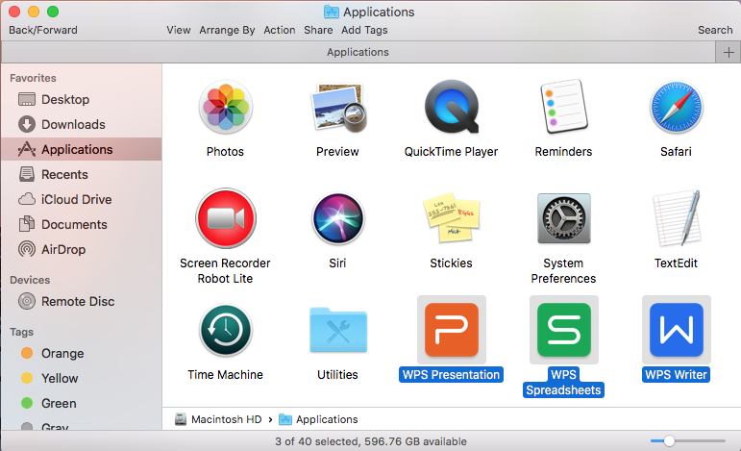Select QuickTime Player icon
This screenshot has width=741, height=451.
coord(452,107)
